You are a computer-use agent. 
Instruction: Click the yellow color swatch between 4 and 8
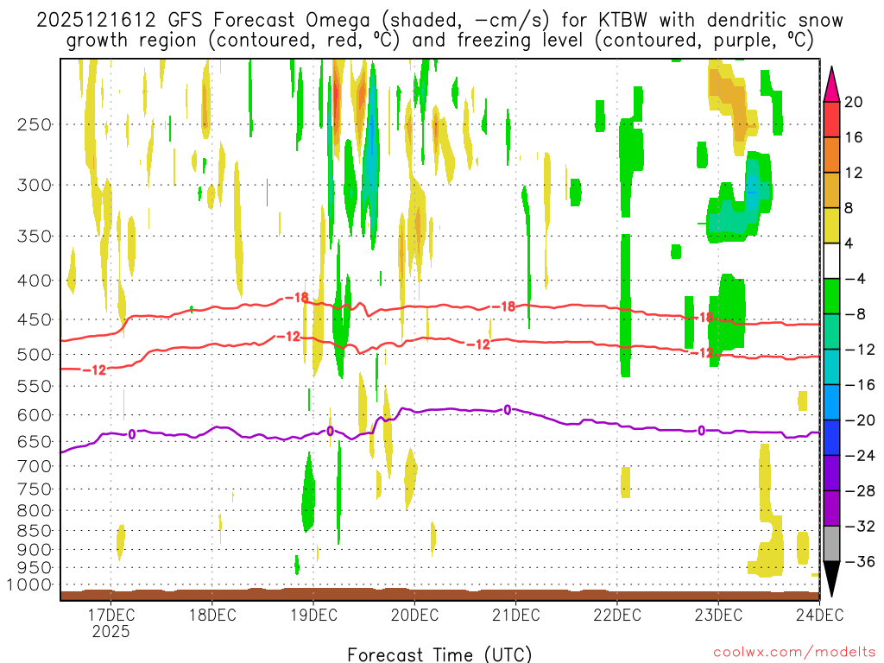[x=831, y=225]
